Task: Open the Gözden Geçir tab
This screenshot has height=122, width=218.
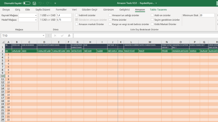Action: (90, 10)
